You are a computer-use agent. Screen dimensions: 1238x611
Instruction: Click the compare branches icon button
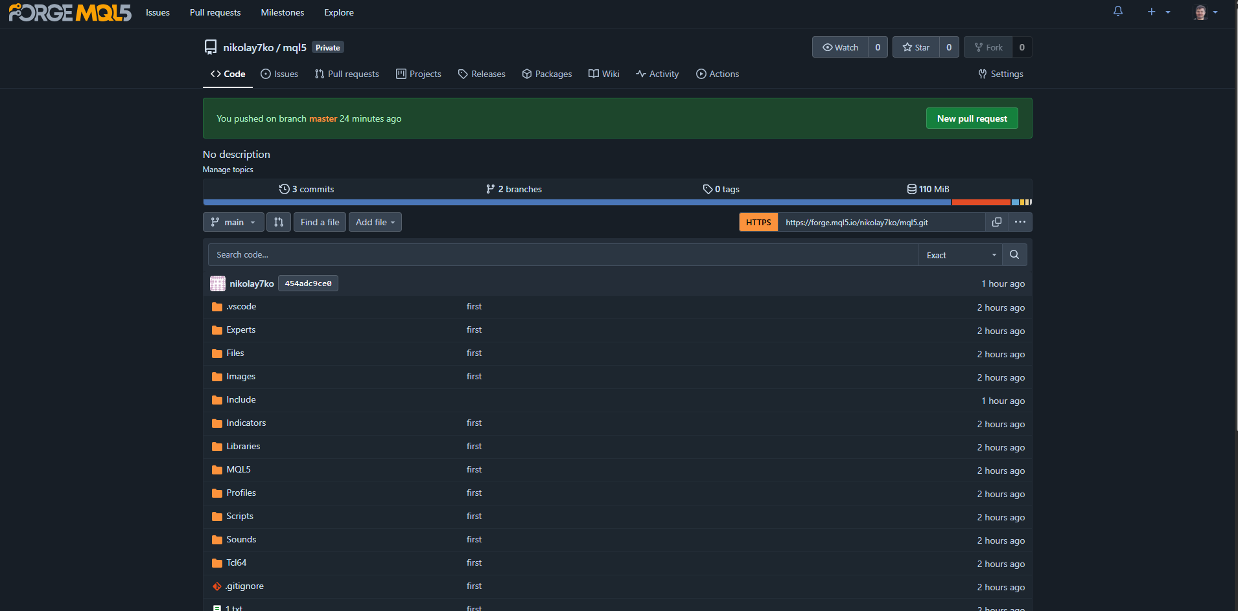click(279, 222)
